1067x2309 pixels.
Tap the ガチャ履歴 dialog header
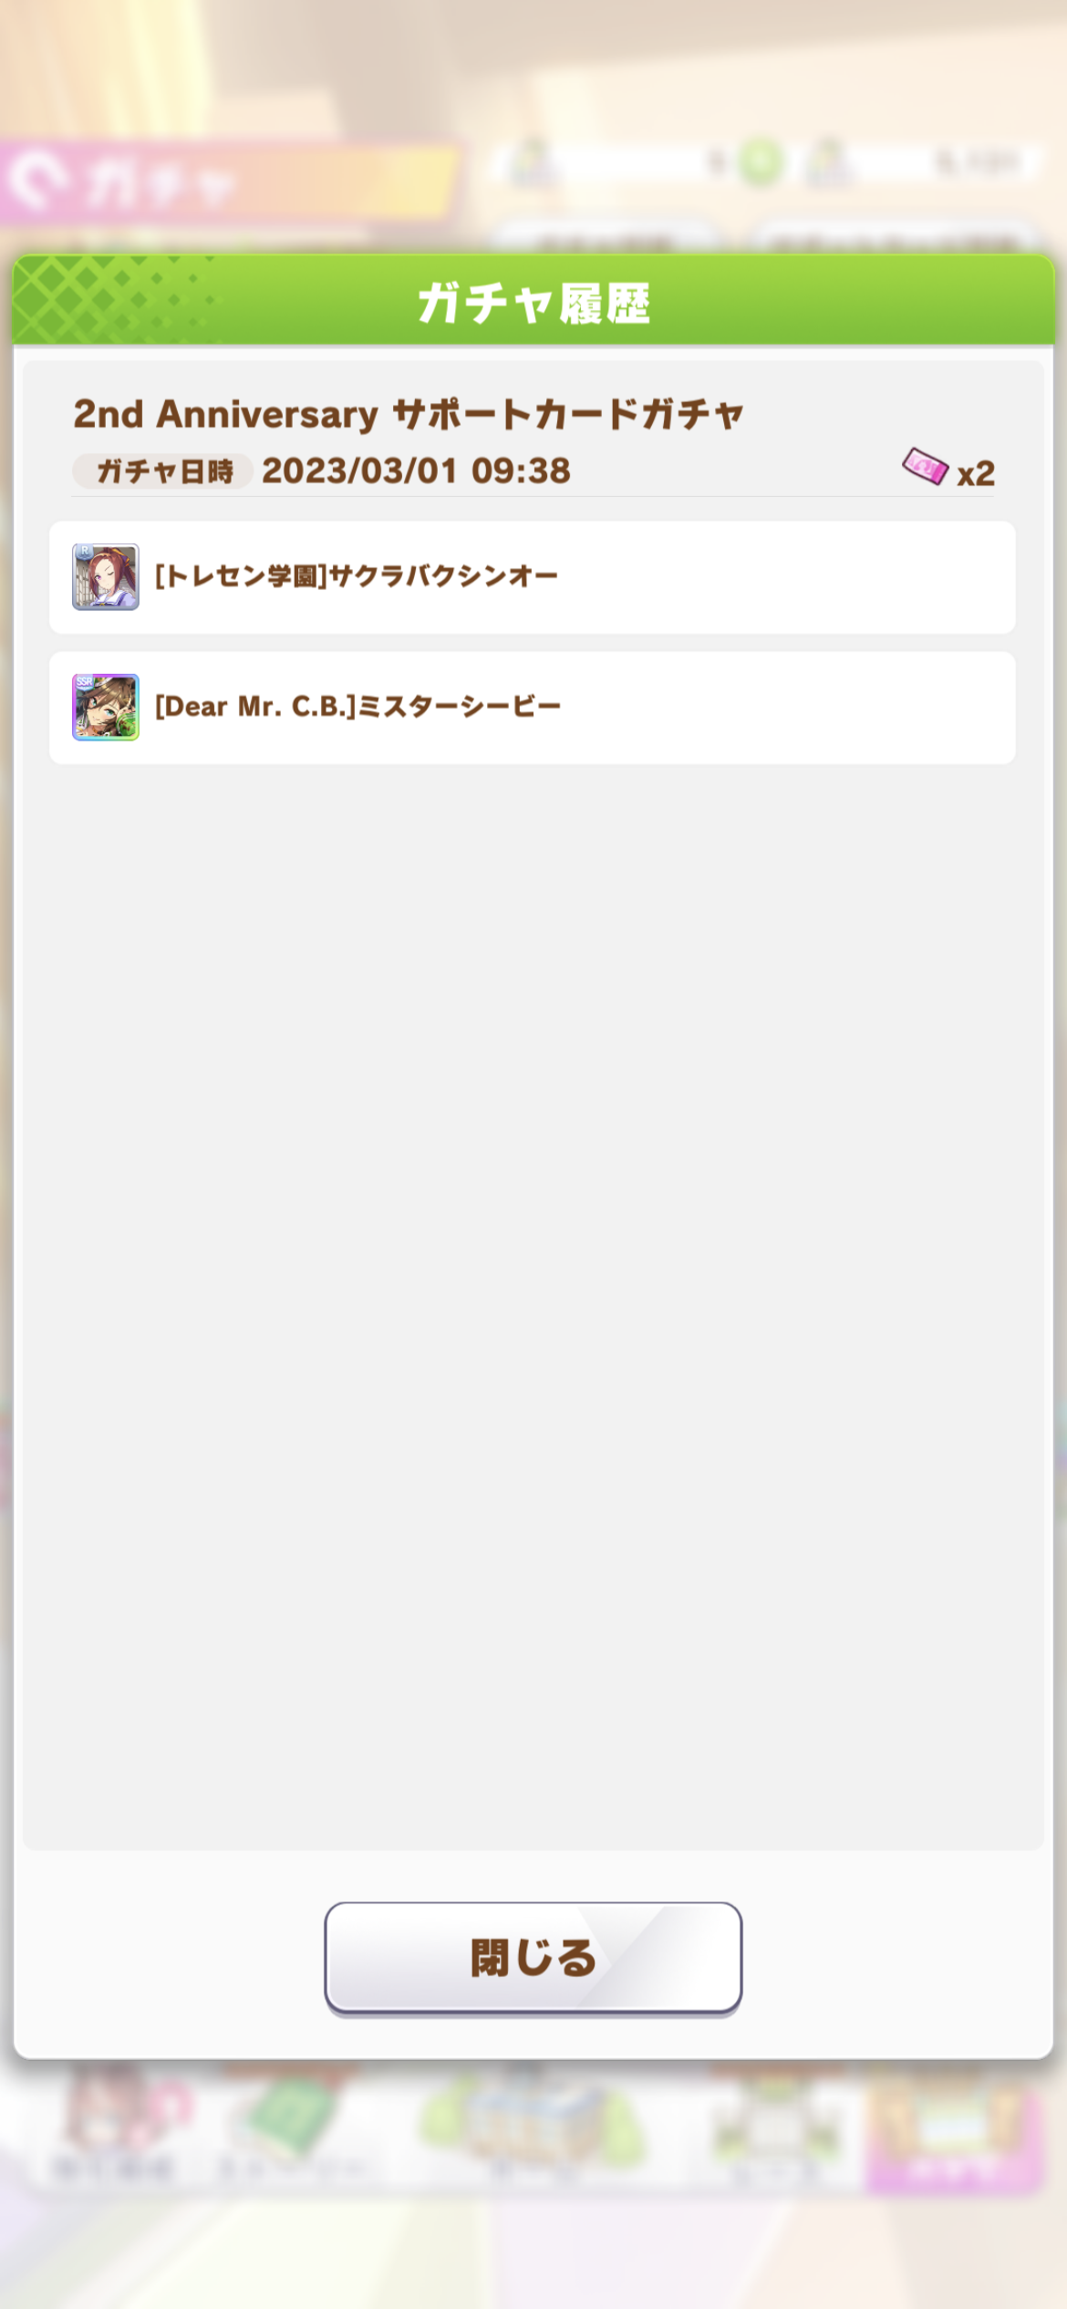click(x=533, y=302)
